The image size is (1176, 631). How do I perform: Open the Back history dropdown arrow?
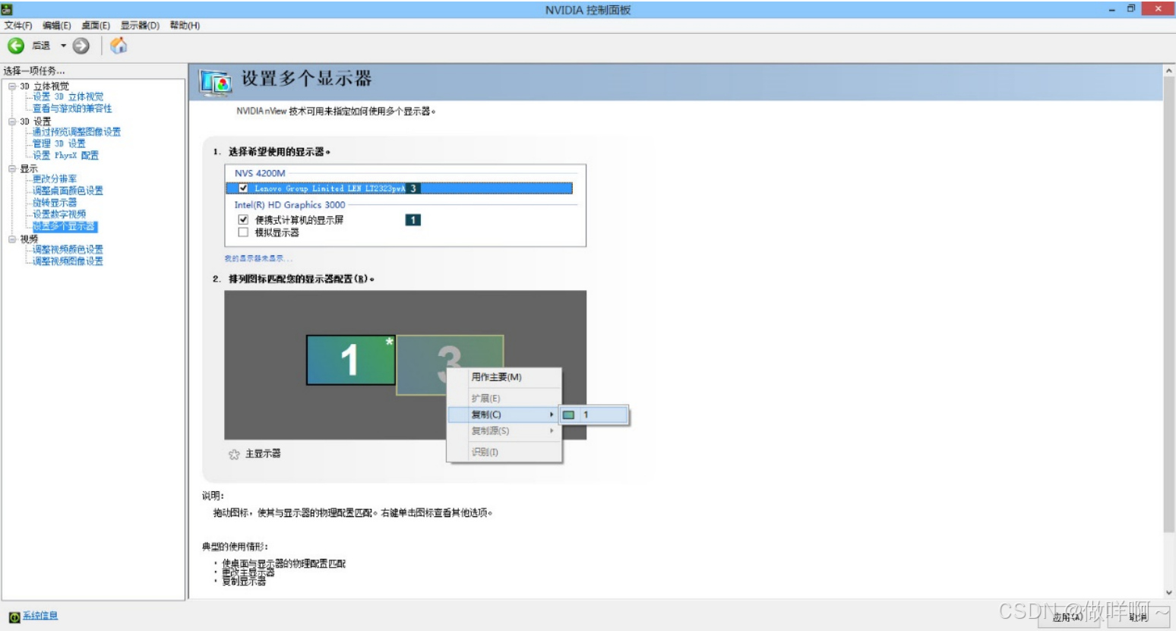[x=63, y=46]
